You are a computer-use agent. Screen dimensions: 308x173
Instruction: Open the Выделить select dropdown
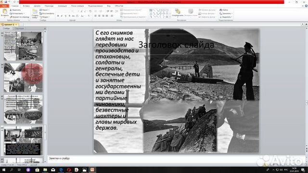click(226, 17)
